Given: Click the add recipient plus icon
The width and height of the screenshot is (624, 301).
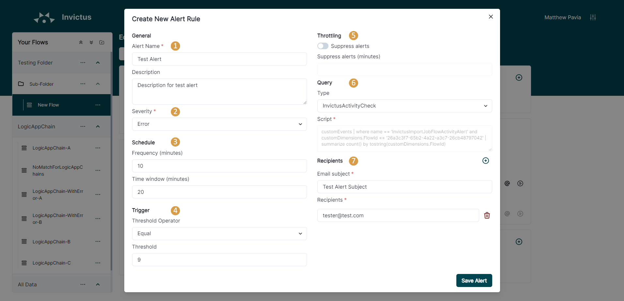Looking at the screenshot, I should (x=485, y=161).
